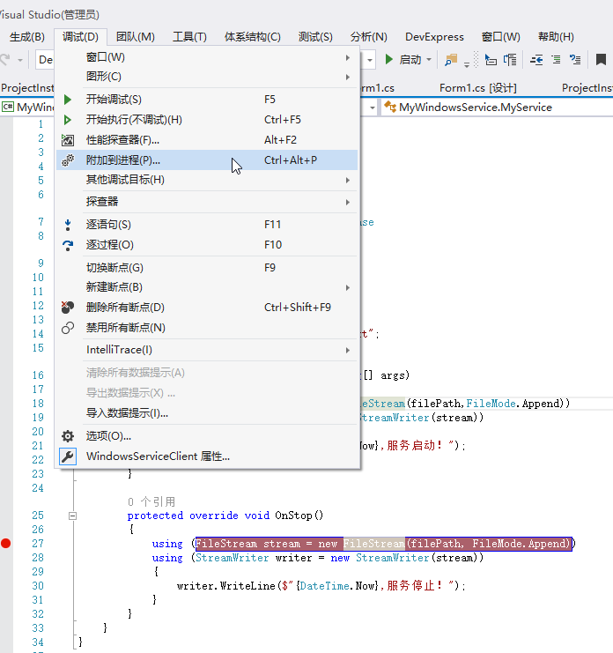Click the gear icon next to 选项(O)
Screen dimensions: 613x653
click(x=68, y=435)
